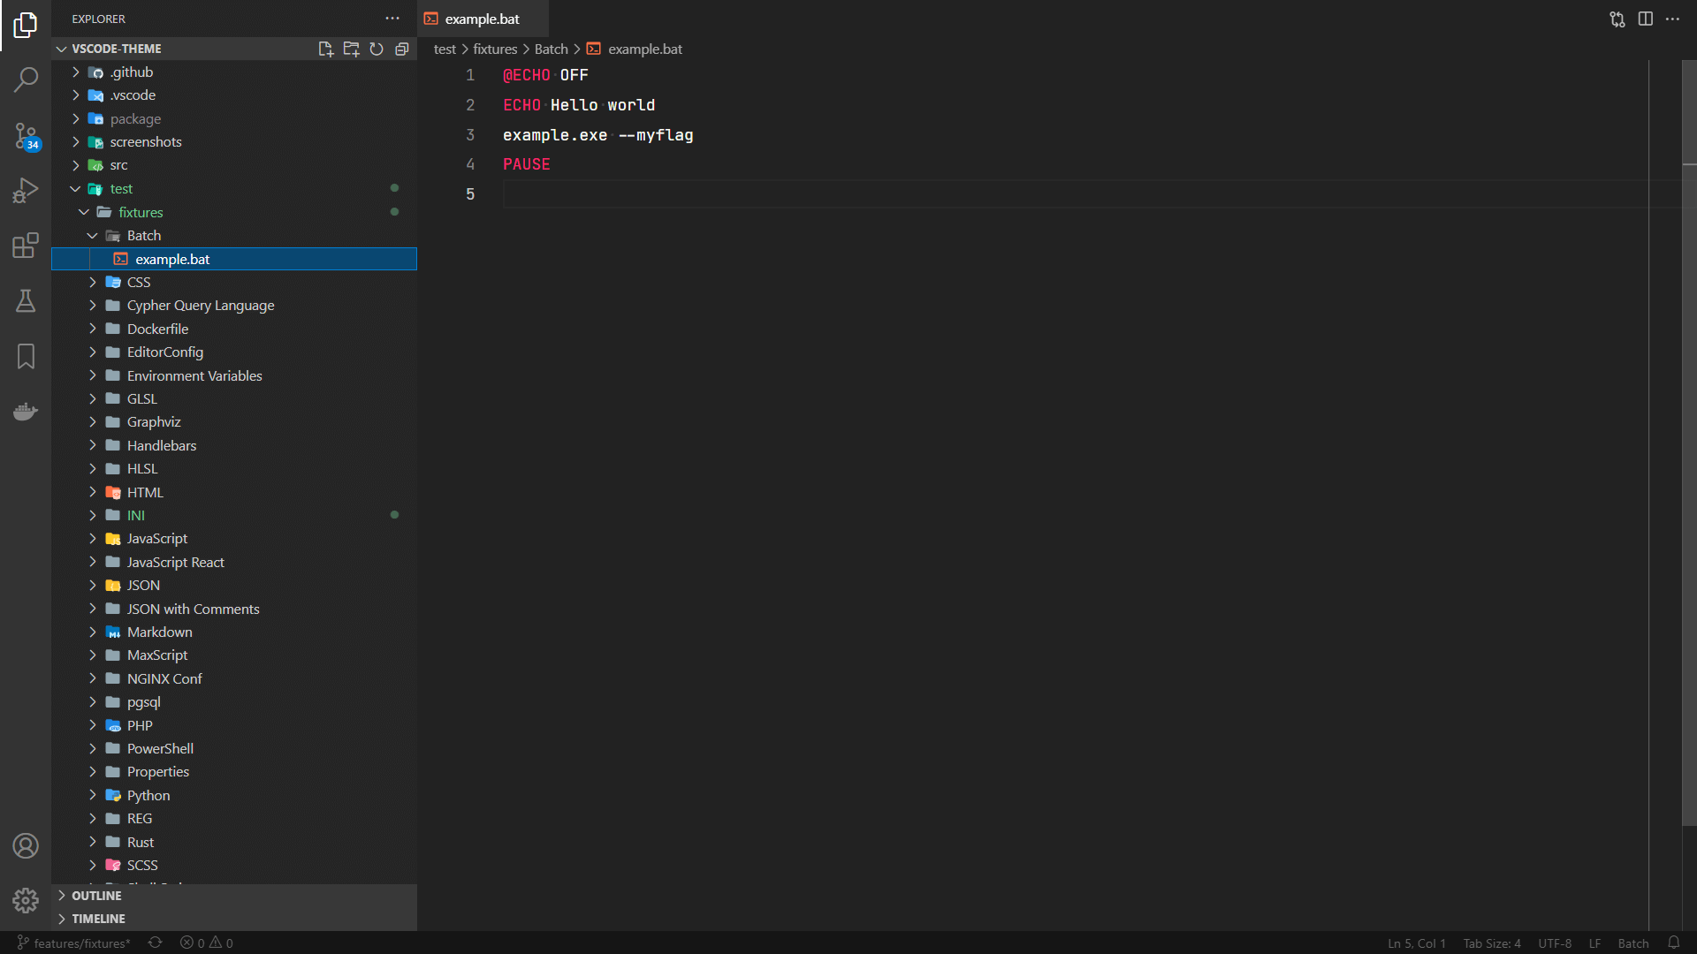Expand the JavaScript folder
The width and height of the screenshot is (1697, 954).
click(156, 539)
